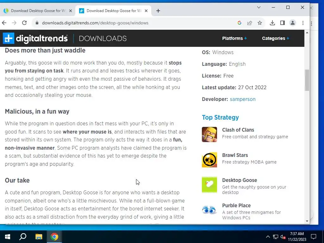Open the Top Strategy heading link
This screenshot has height=243, width=324.
(220, 117)
